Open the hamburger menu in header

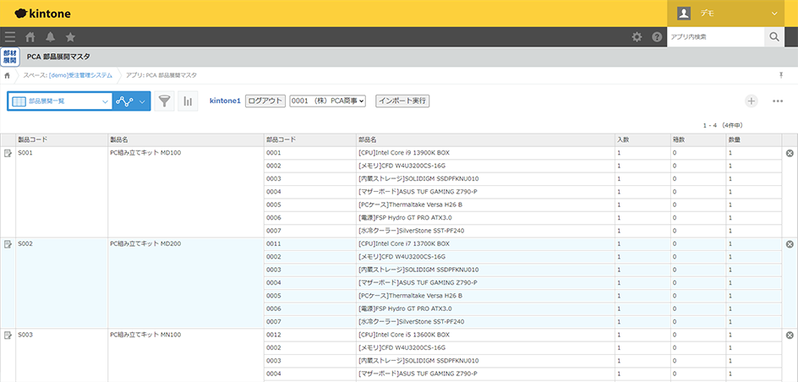[x=9, y=37]
